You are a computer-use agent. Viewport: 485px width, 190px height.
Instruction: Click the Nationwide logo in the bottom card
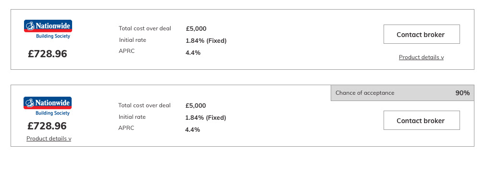click(47, 106)
